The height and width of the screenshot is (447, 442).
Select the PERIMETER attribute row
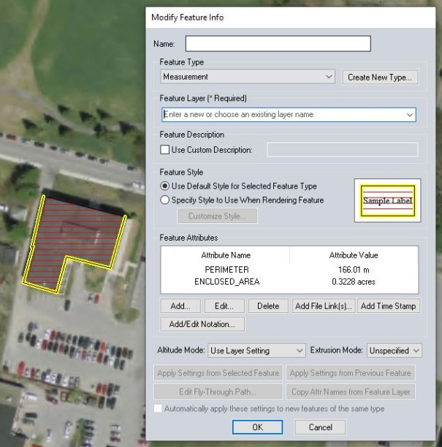(x=226, y=269)
